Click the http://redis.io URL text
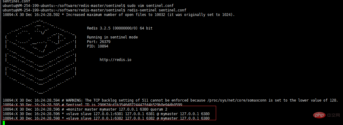343x125 pixels. coord(115,59)
